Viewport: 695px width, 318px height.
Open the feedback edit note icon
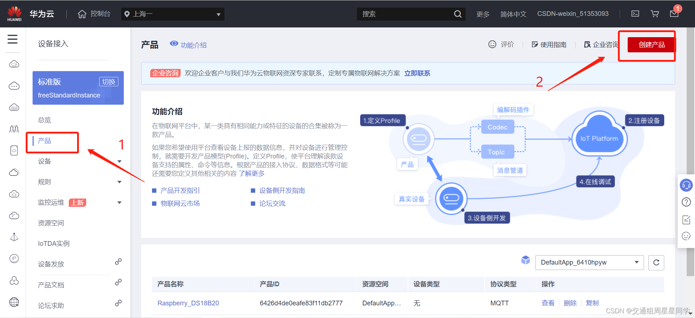click(x=686, y=219)
